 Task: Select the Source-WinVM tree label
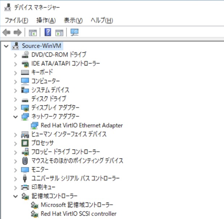41,46
